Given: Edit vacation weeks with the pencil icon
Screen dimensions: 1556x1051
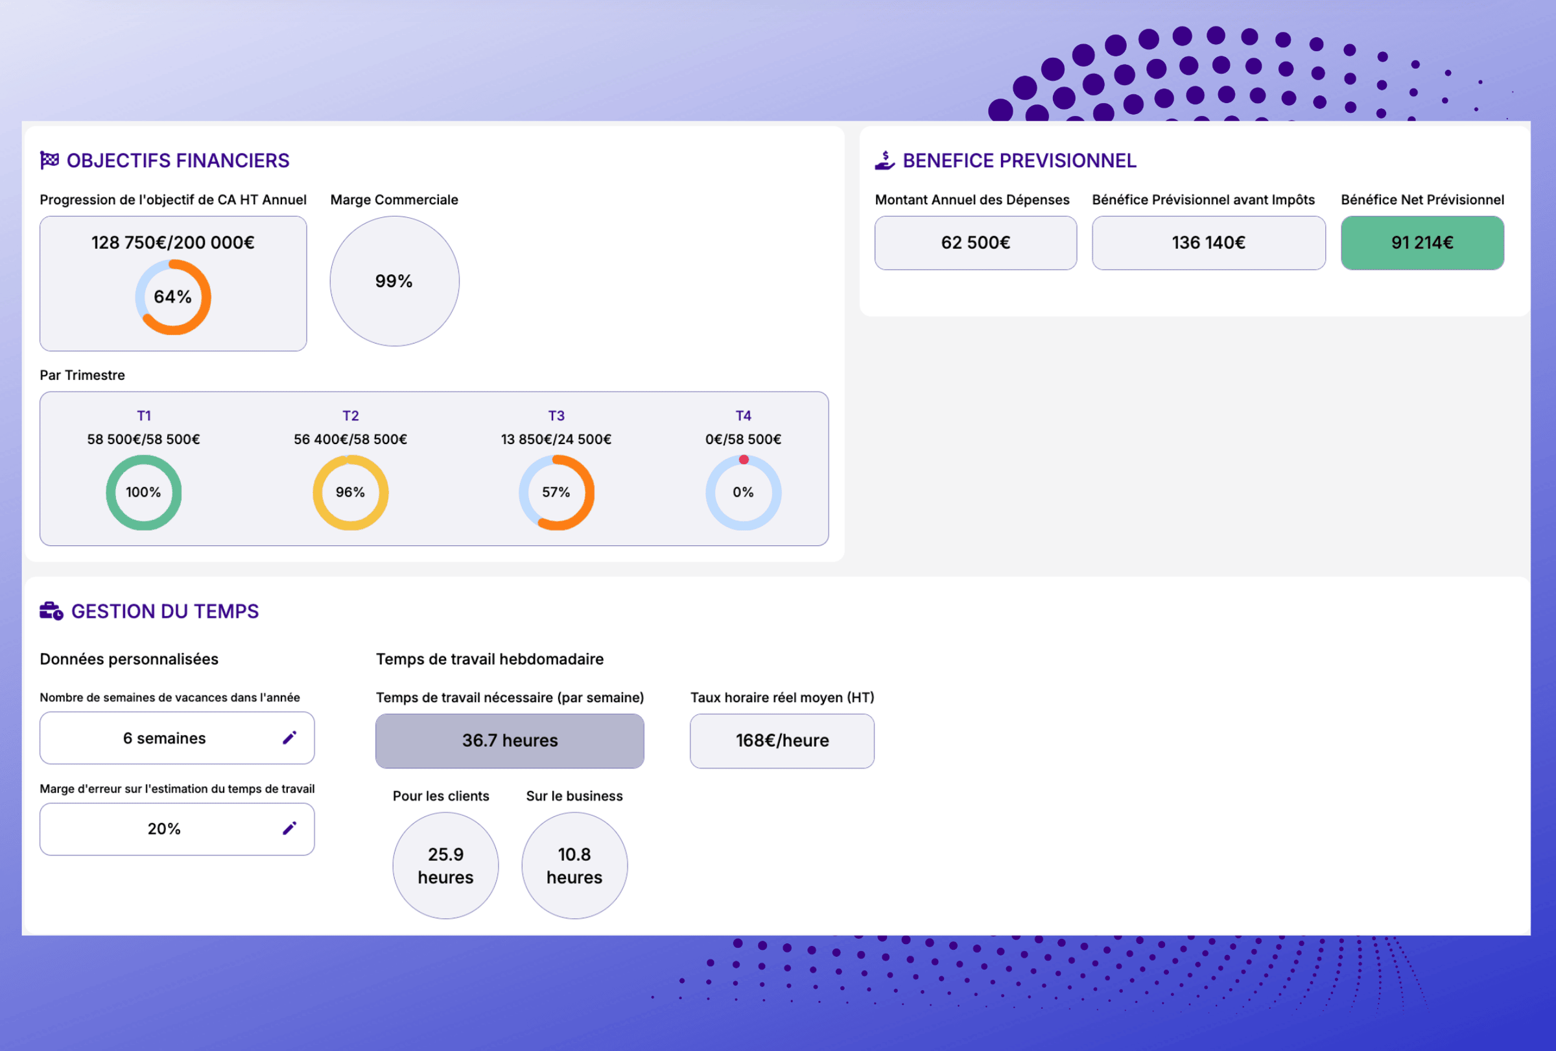Looking at the screenshot, I should 289,738.
